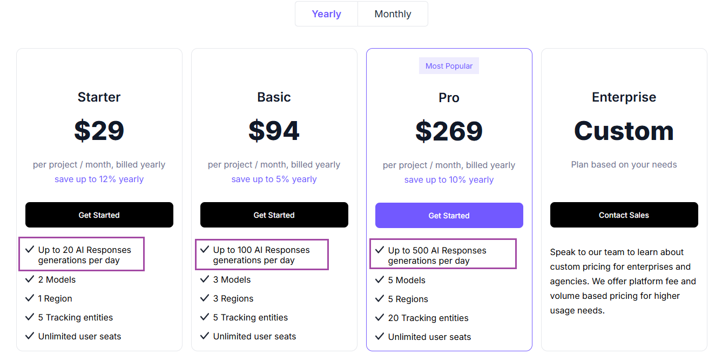Click the checkmark beside Starter's 20 AI Responses
This screenshot has height=361, width=722.
pos(30,250)
